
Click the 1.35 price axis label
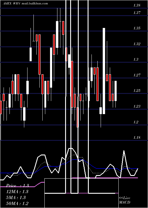(137, 28)
